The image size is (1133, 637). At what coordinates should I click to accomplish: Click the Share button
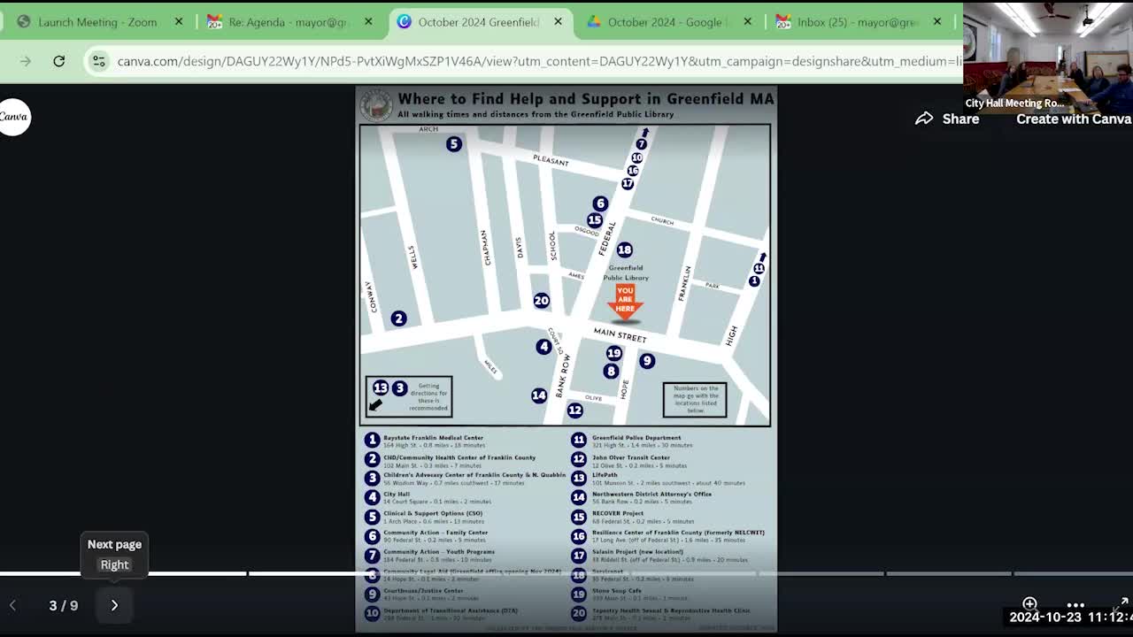tap(947, 119)
